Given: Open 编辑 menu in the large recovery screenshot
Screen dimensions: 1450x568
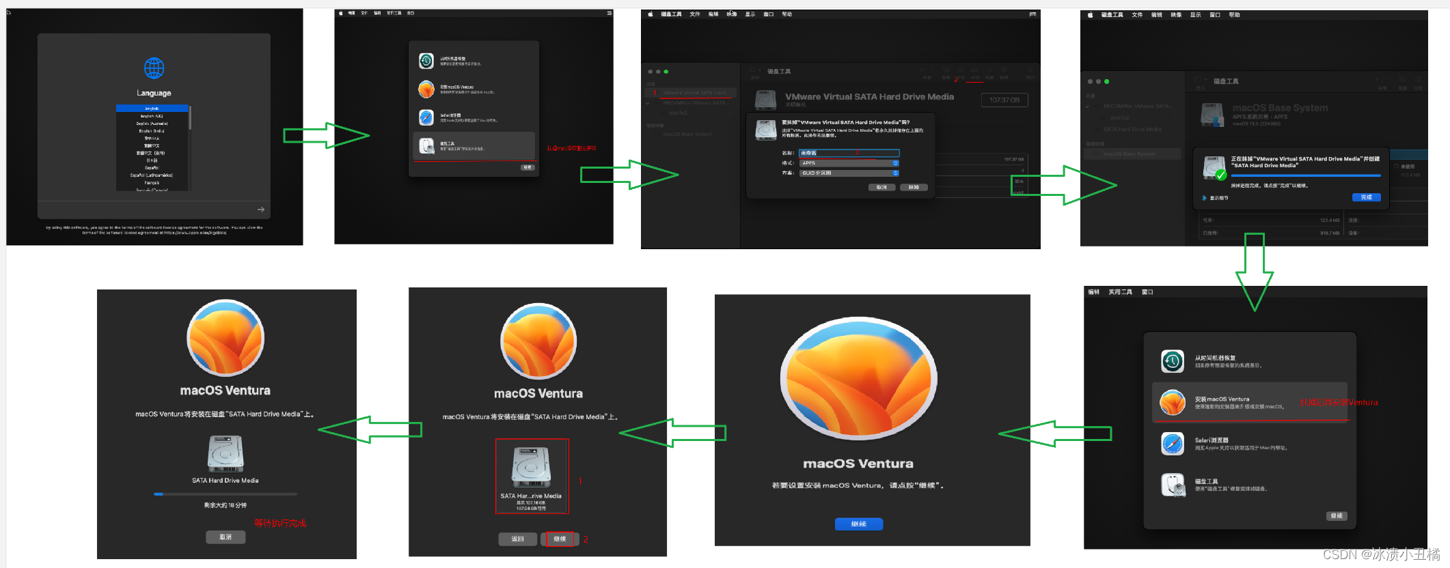Looking at the screenshot, I should point(1093,292).
